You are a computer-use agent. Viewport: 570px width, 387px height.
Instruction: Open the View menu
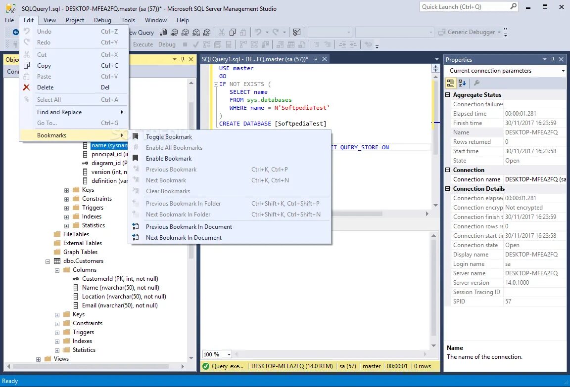point(49,20)
